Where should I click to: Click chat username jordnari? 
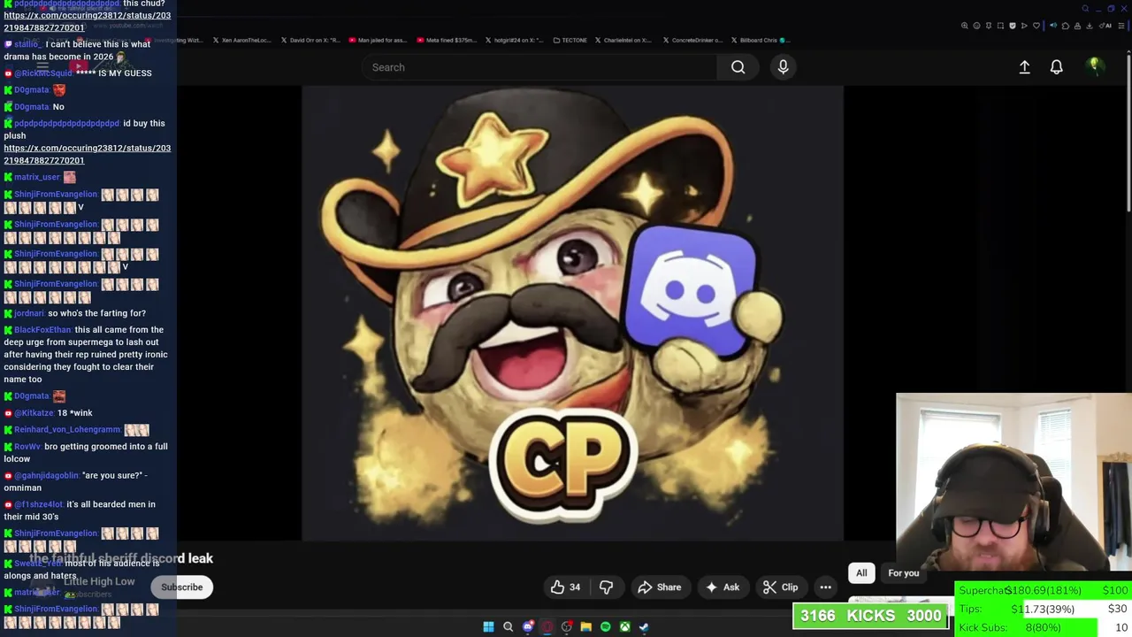coord(29,313)
